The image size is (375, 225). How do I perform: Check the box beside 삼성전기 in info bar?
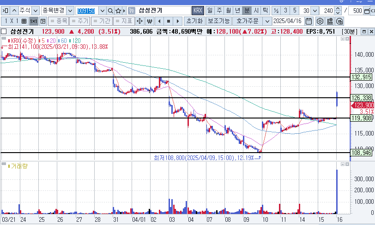pyautogui.click(x=4, y=31)
